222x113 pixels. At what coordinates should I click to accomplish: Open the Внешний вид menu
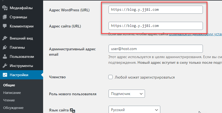pyautogui.click(x=22, y=38)
